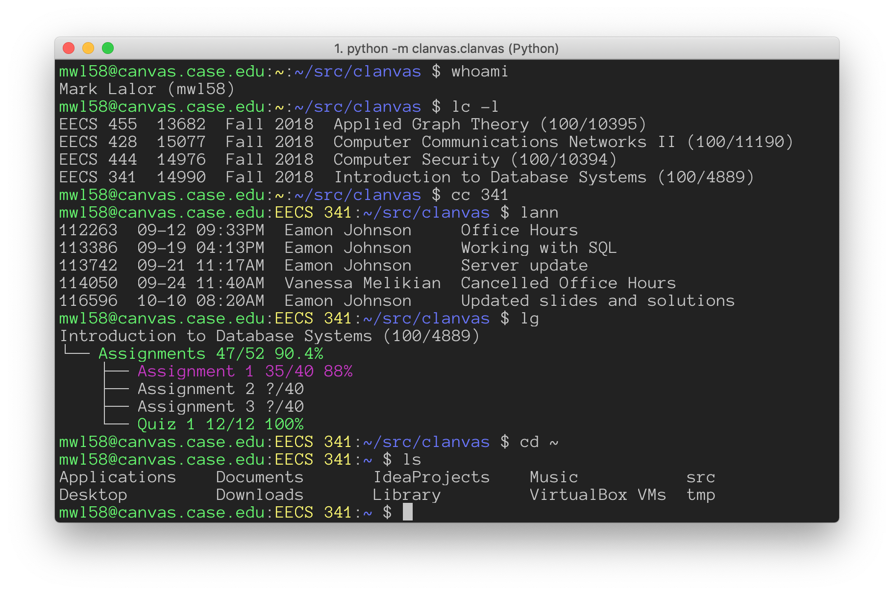This screenshot has width=894, height=595.
Task: Select the EECS 341 course listing row with ID 14990
Action: click(x=406, y=177)
